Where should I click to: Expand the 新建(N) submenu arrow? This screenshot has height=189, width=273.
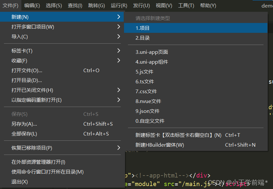point(118,17)
